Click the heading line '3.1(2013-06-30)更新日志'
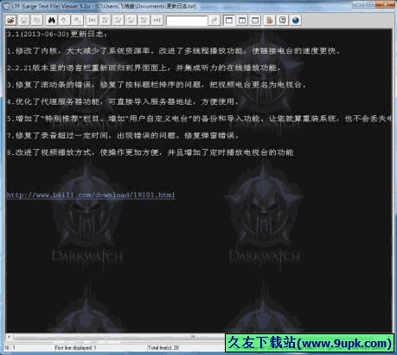The height and width of the screenshot is (355, 397). pyautogui.click(x=57, y=34)
